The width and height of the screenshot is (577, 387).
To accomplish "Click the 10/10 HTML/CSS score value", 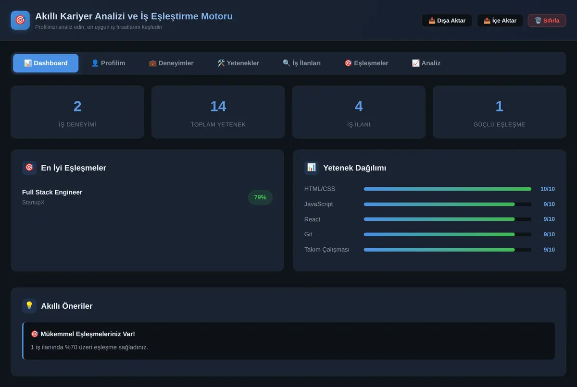I will coord(548,189).
